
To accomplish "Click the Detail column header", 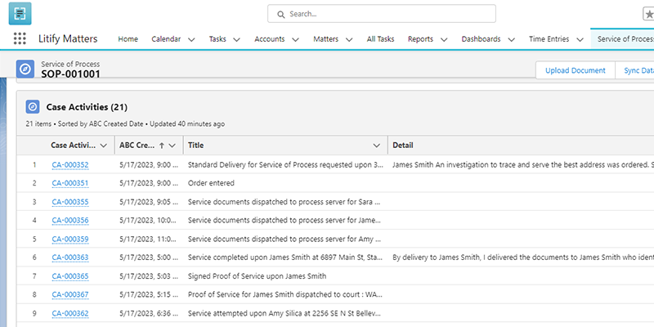I will 403,146.
